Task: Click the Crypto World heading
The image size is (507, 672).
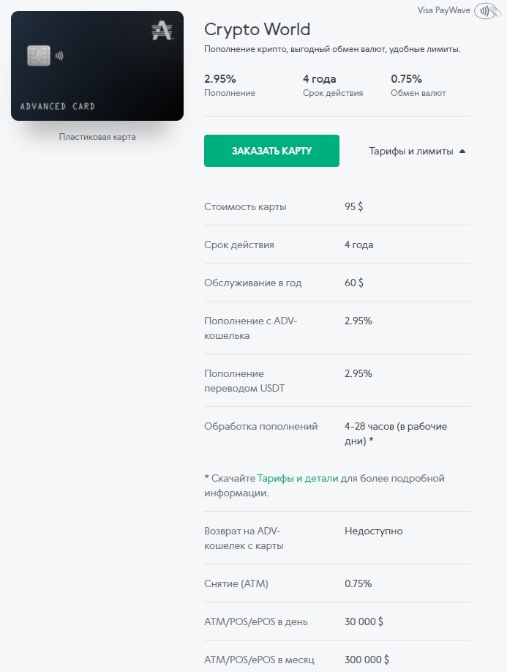Action: (x=257, y=29)
